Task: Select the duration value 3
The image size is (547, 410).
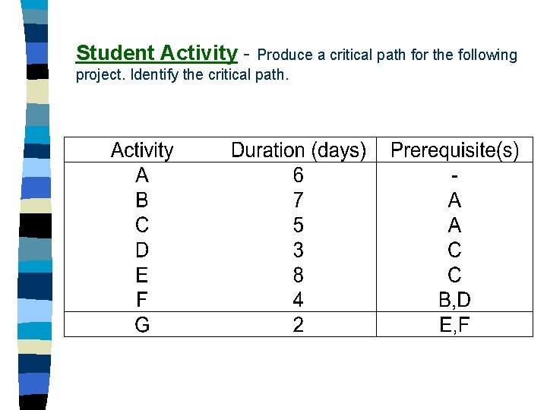Action: click(x=299, y=250)
